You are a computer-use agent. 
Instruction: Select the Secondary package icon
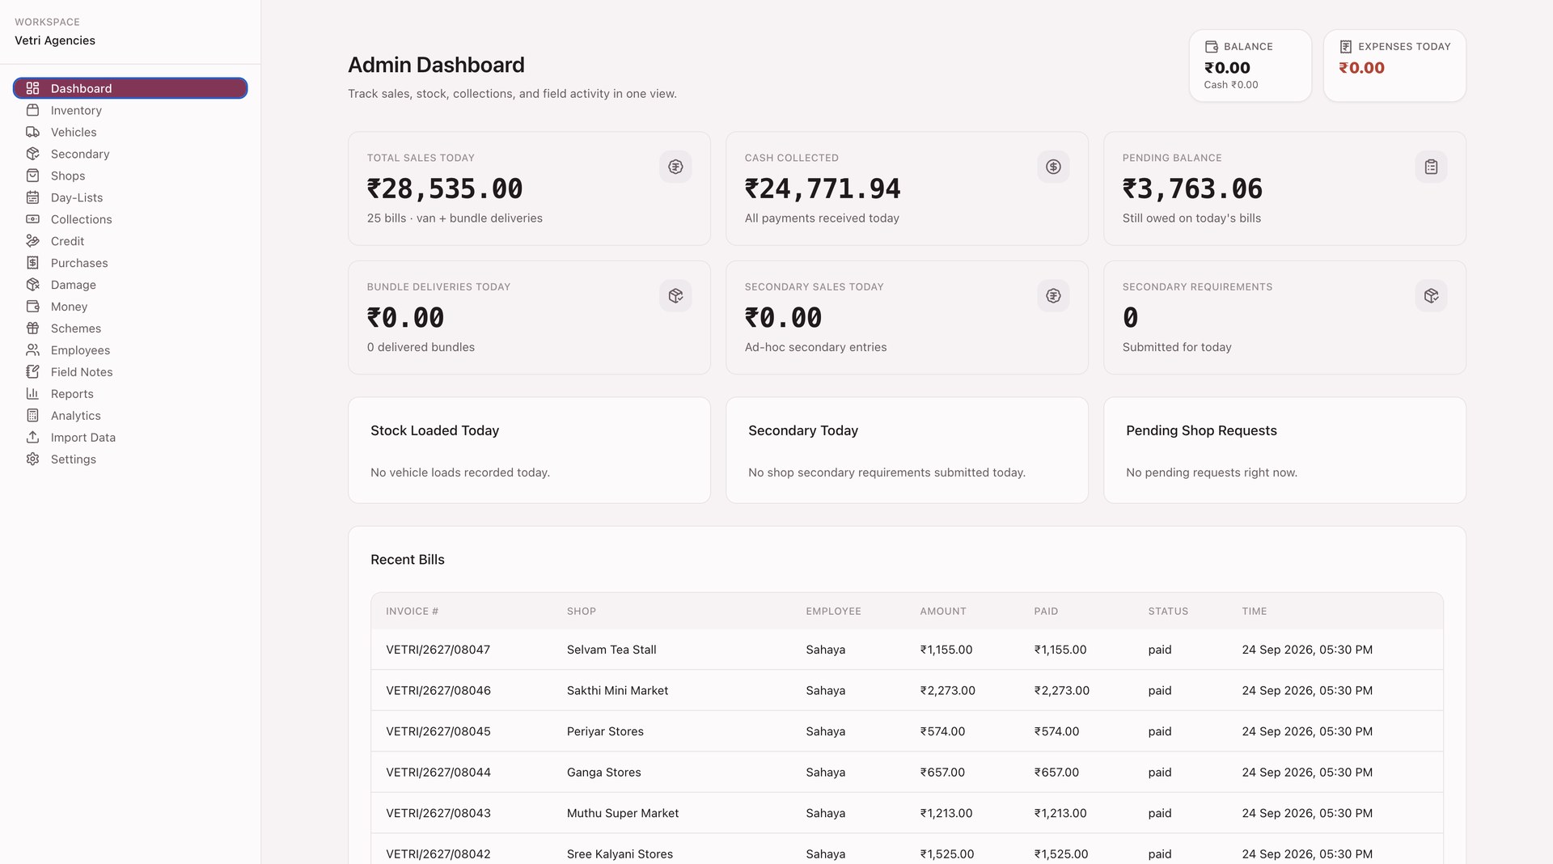point(32,154)
